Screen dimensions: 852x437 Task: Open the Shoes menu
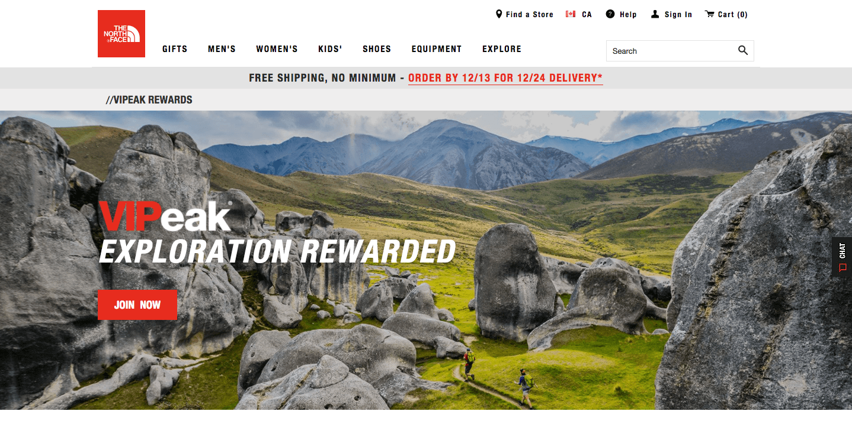(x=377, y=49)
